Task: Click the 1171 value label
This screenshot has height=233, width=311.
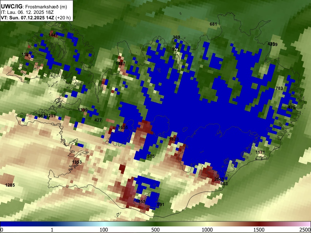Action: [x=260, y=152]
